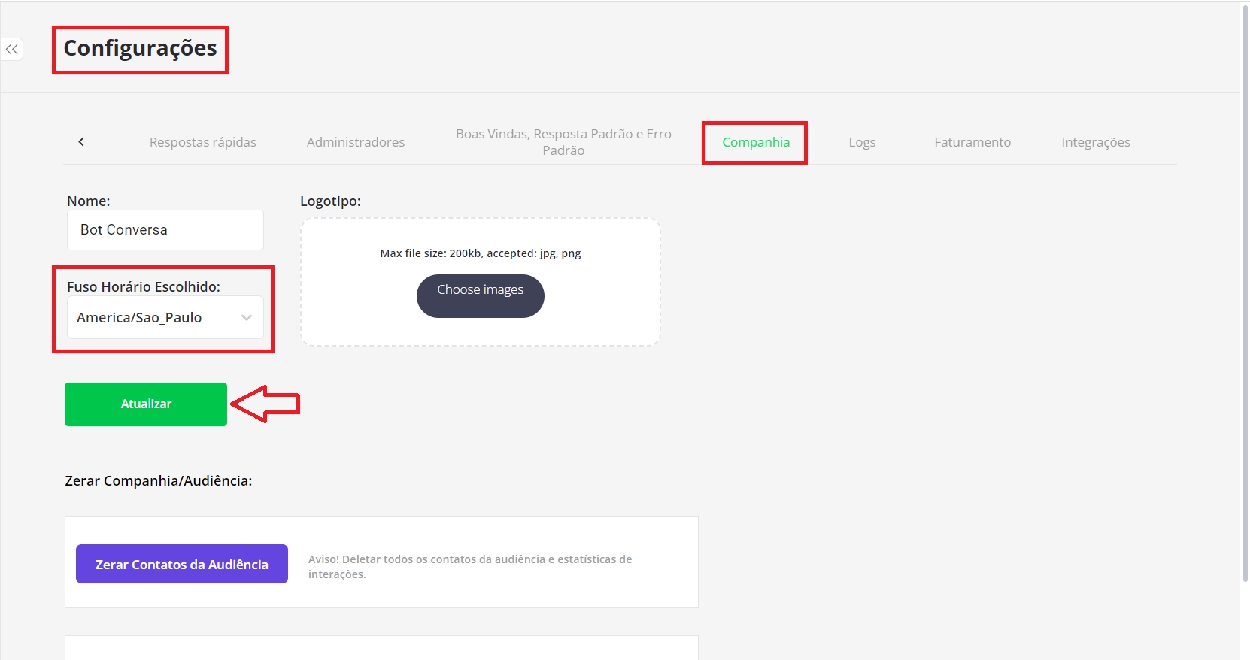
Task: Click the Fuso Horário Escolhido label
Action: tap(144, 286)
